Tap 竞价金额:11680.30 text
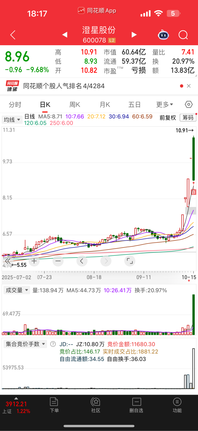 click(x=131, y=344)
